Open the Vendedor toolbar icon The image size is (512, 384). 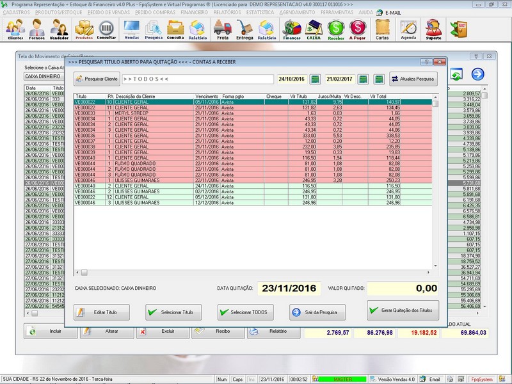(59, 29)
